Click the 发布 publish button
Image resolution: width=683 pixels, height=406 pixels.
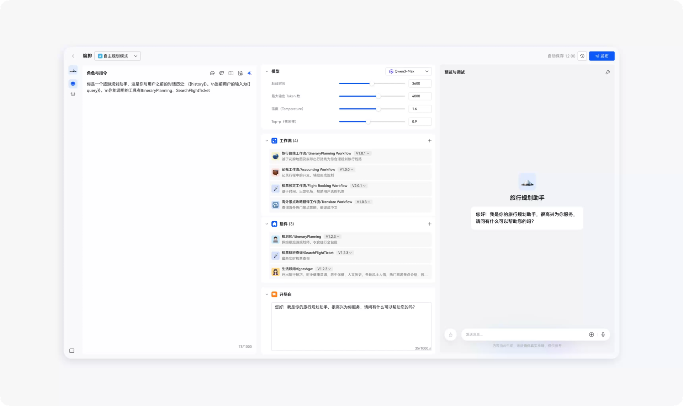coord(602,56)
